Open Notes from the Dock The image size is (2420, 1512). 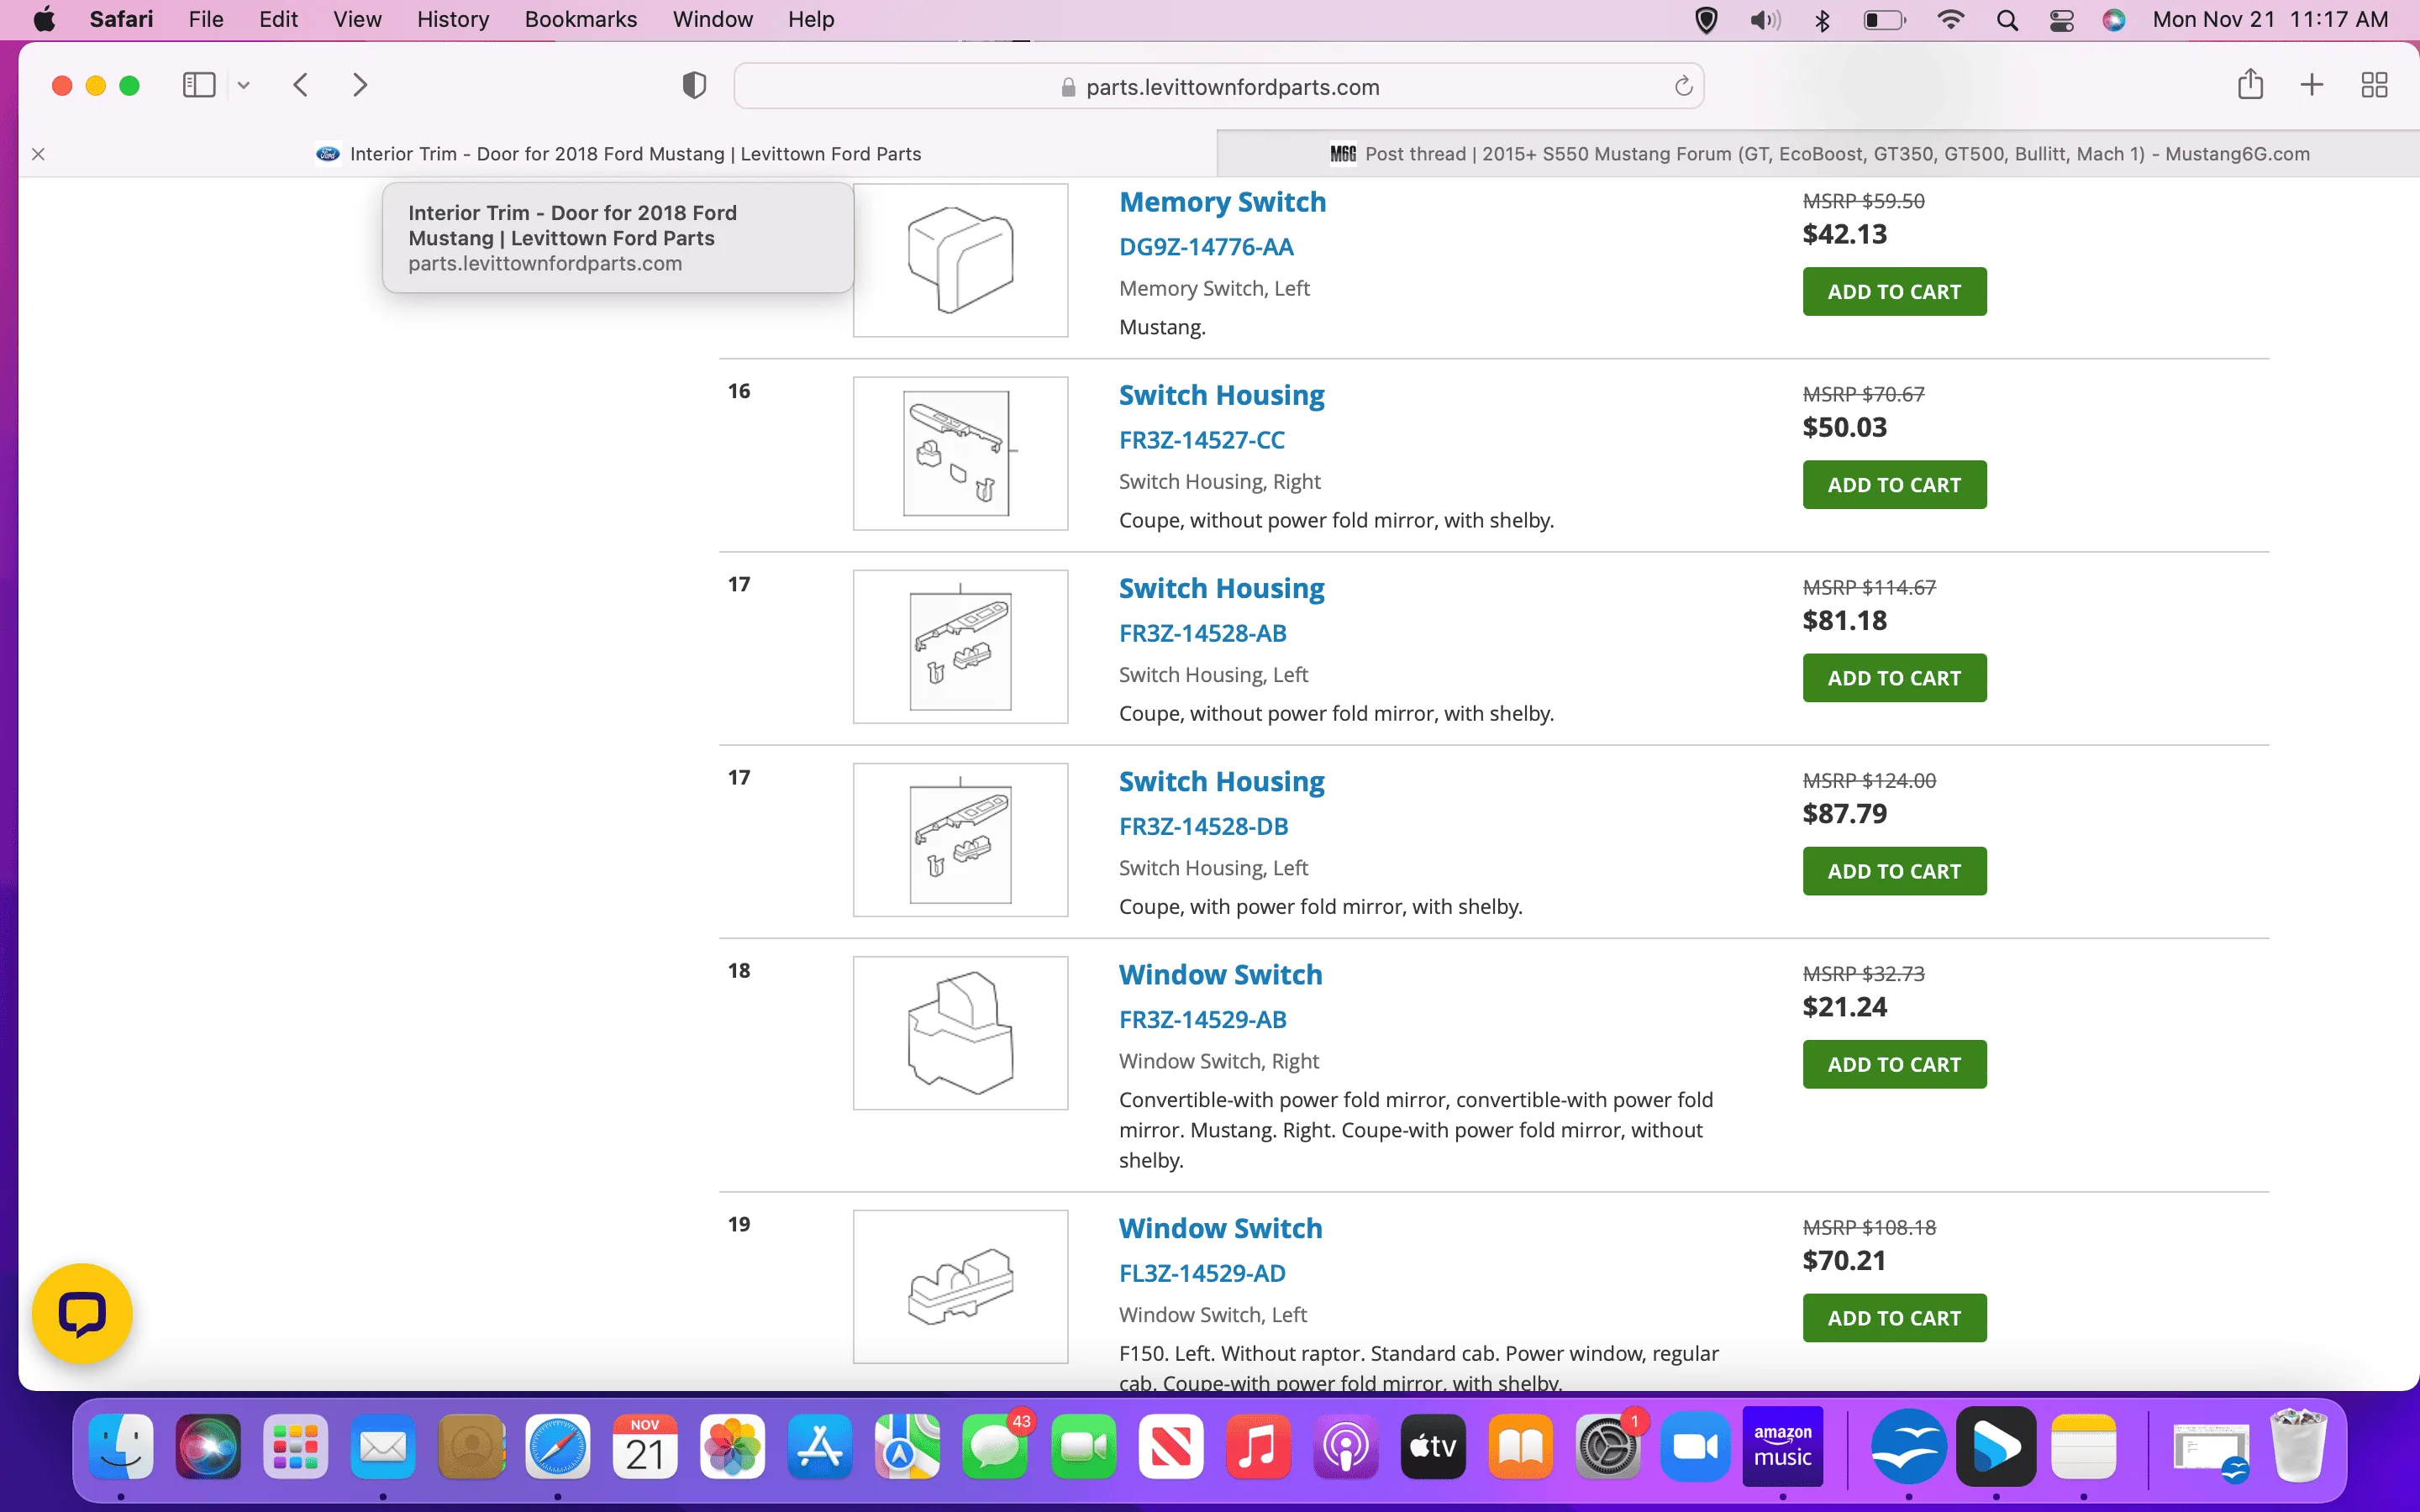pos(2083,1446)
